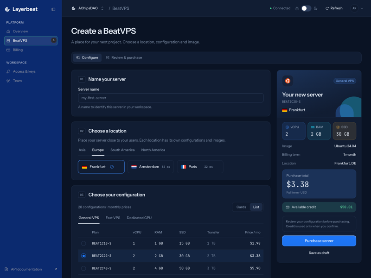Click the Team people icon
This screenshot has height=278, width=371.
click(x=8, y=81)
